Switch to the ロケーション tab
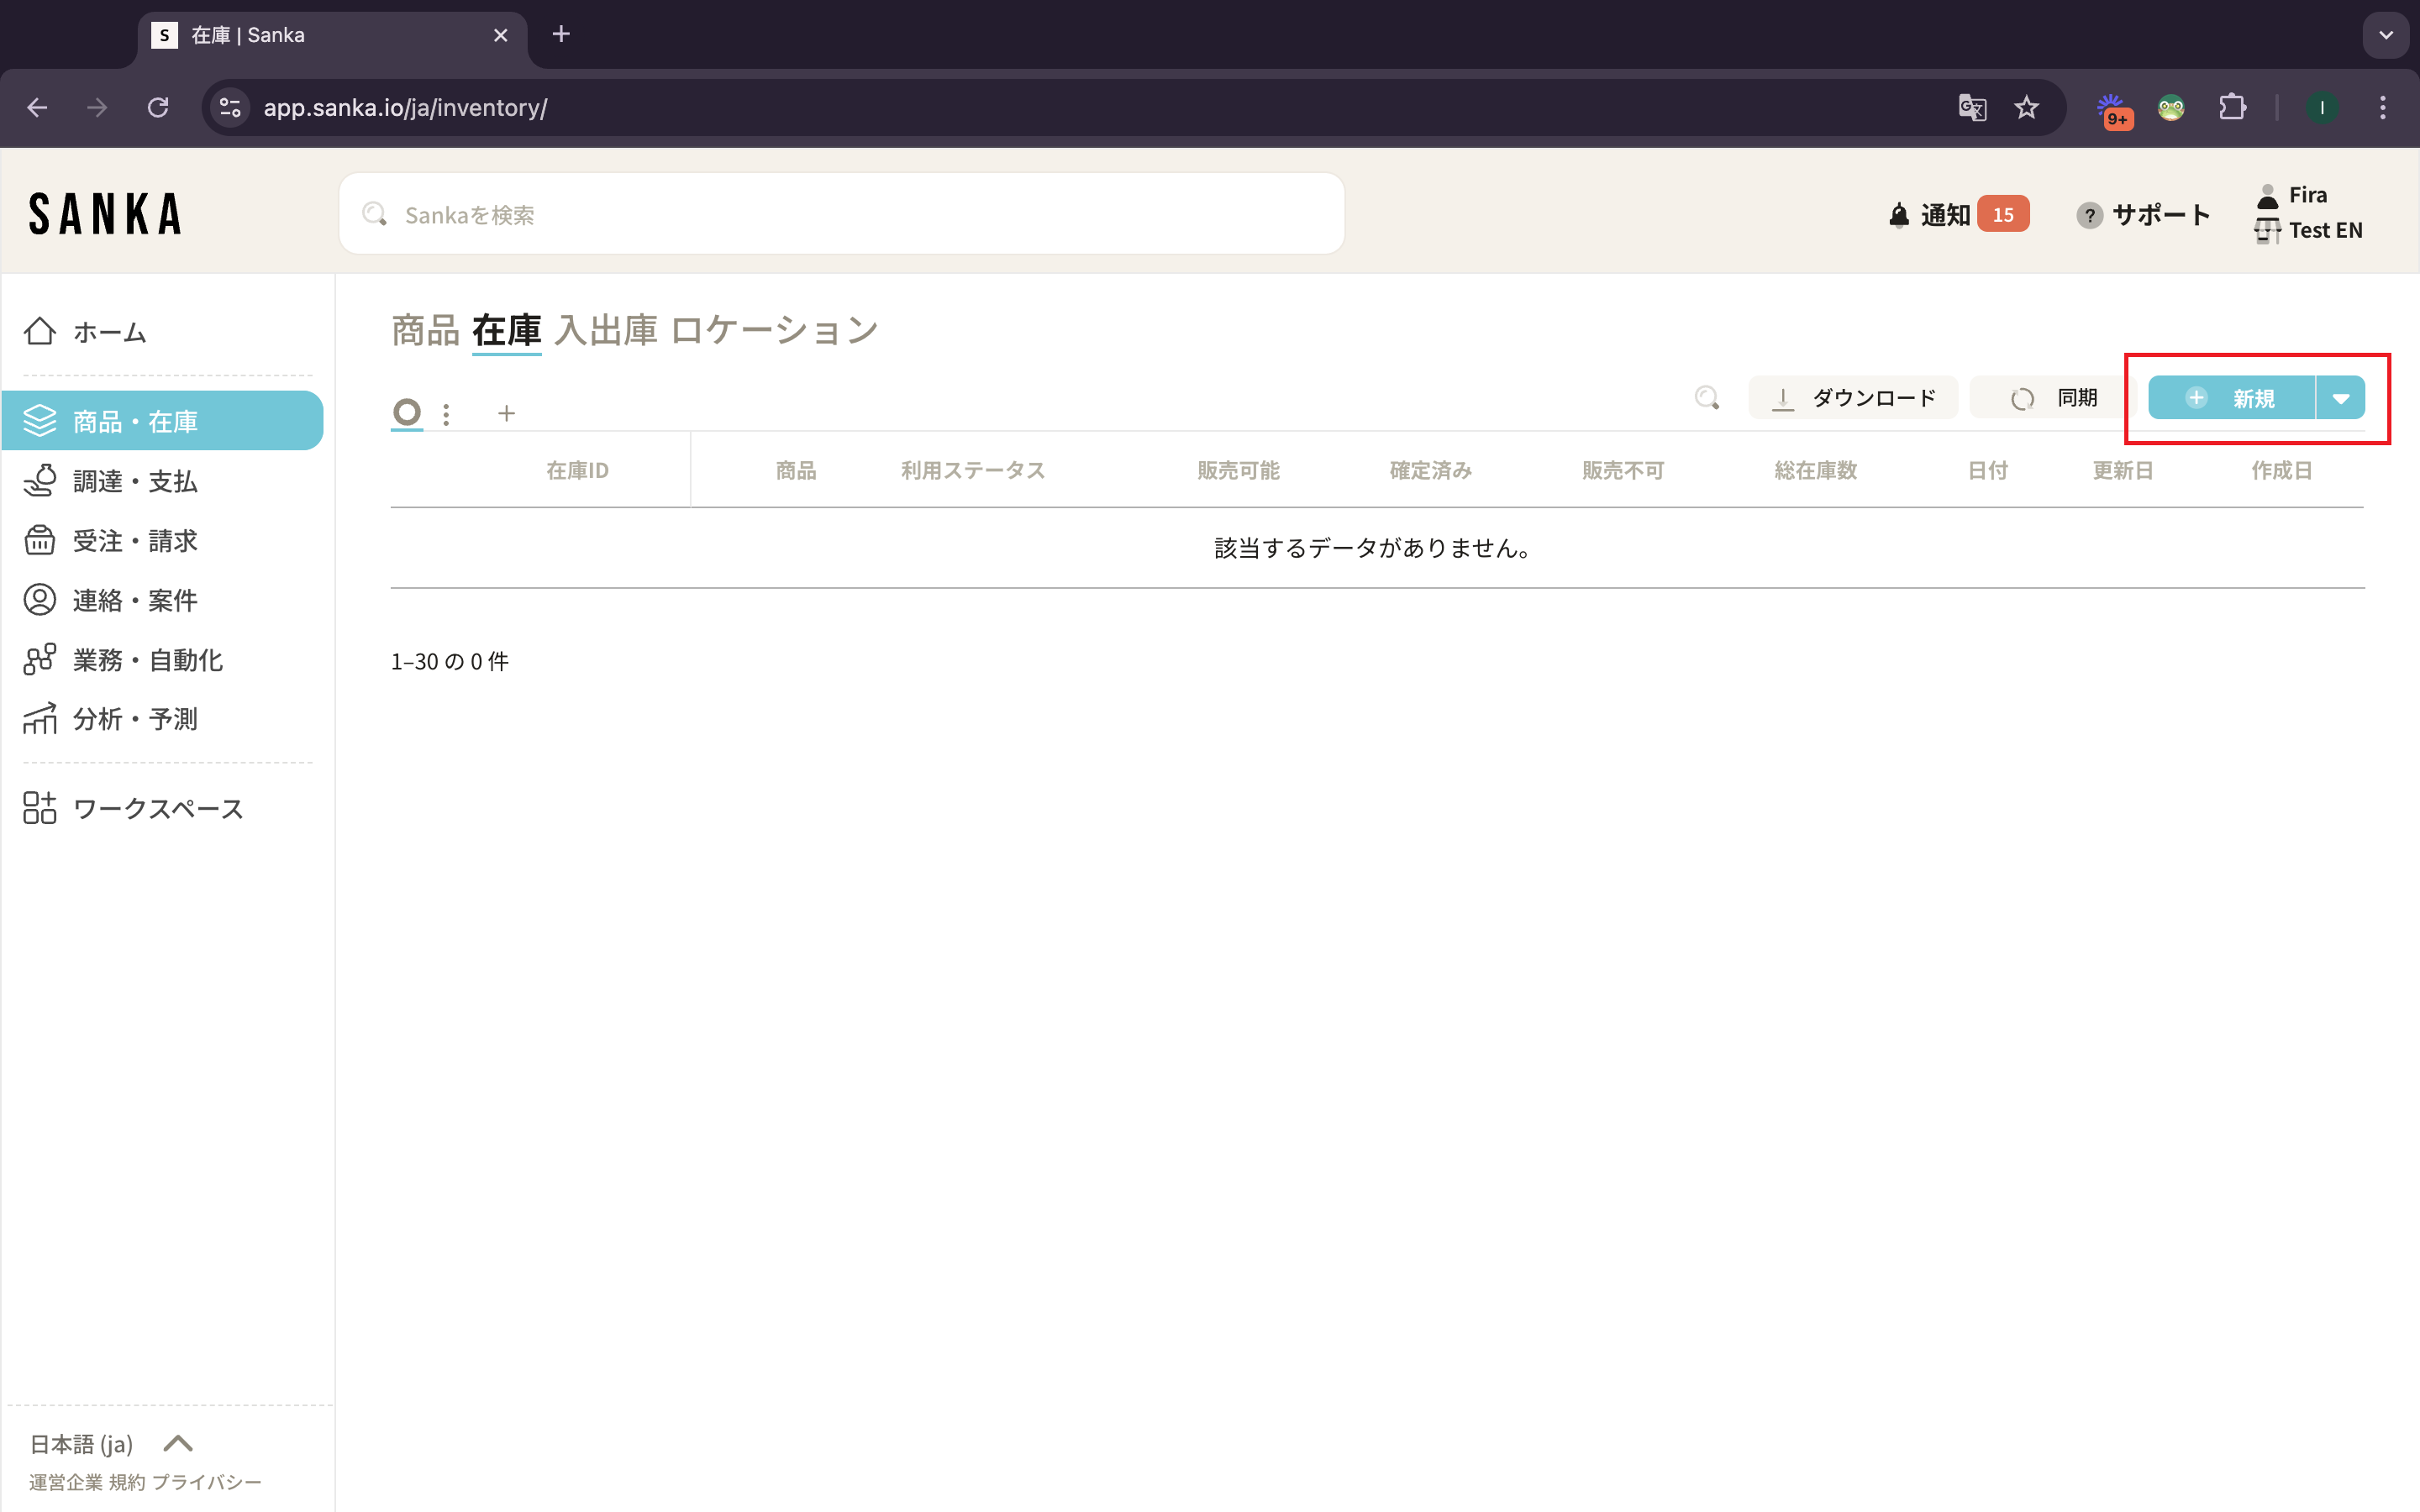2420x1512 pixels. (x=774, y=330)
